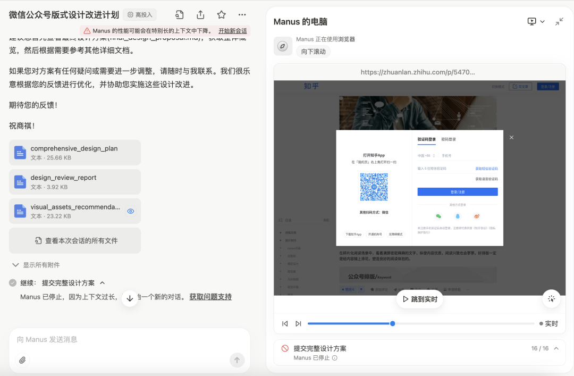Screen dimensions: 574x376
Task: Switch to live 实时 mode
Action: coord(548,323)
